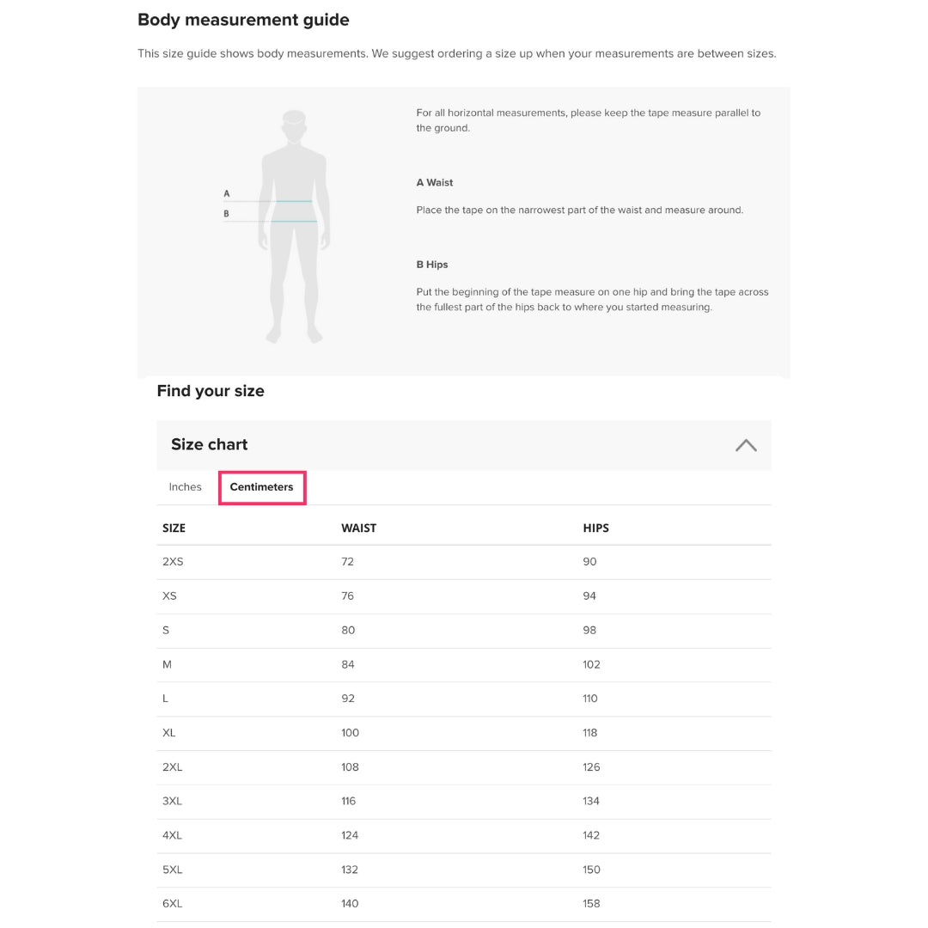Click the A marker on the body diagram

227,194
